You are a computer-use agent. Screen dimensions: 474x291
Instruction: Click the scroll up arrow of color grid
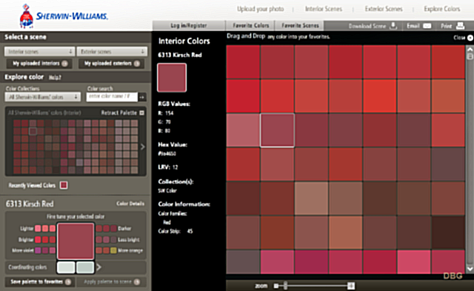(470, 49)
